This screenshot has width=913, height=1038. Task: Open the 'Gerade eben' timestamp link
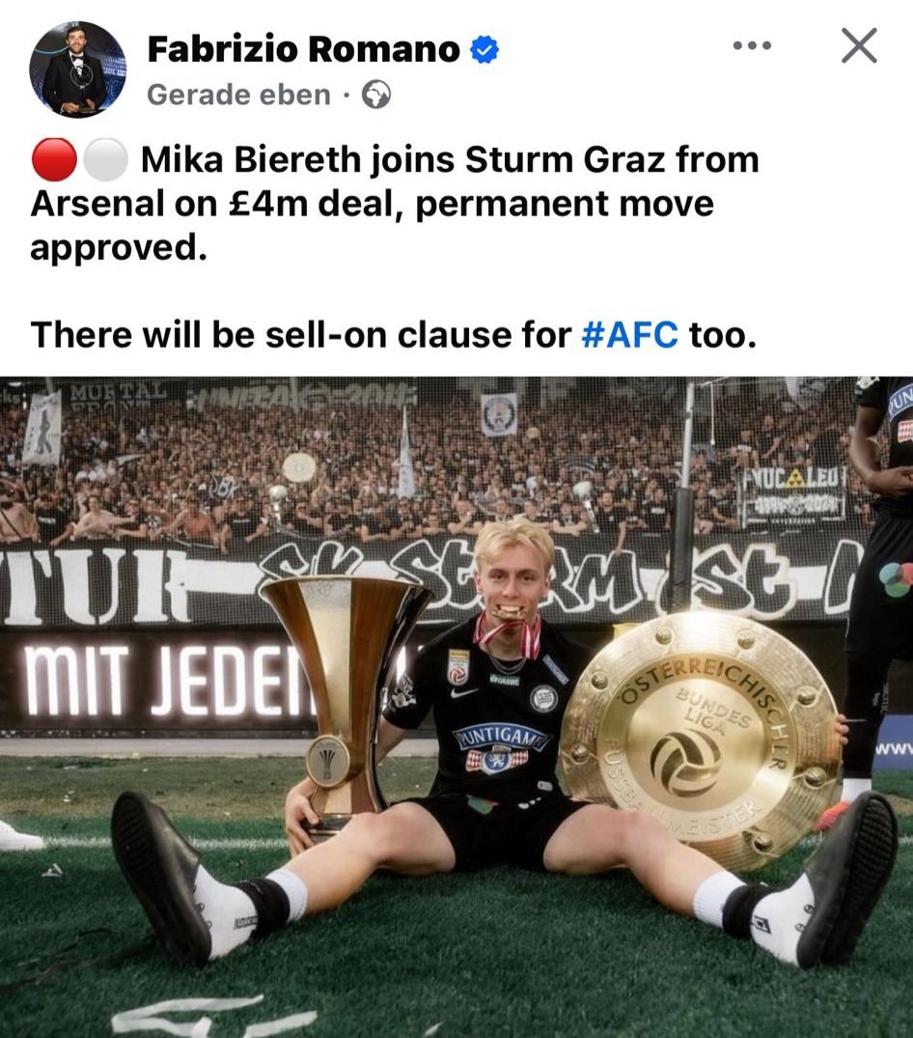click(x=238, y=95)
